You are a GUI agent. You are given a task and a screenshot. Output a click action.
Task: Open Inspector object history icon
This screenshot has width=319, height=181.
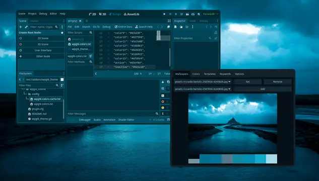216,27
